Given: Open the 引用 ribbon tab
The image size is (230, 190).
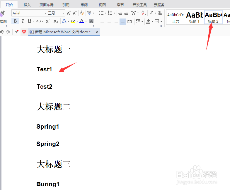Looking at the screenshot, I should [x=66, y=5].
